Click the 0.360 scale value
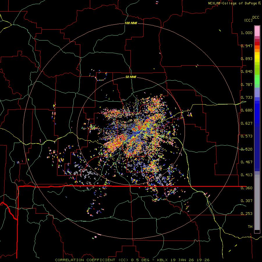 [247, 188]
